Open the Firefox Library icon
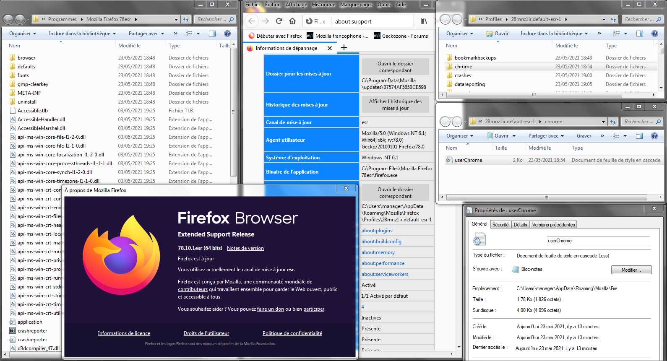This screenshot has height=361, width=667. pyautogui.click(x=424, y=21)
